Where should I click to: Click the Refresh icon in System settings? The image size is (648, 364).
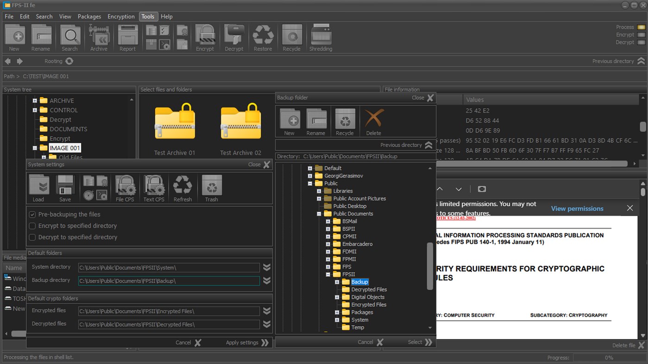(x=182, y=187)
